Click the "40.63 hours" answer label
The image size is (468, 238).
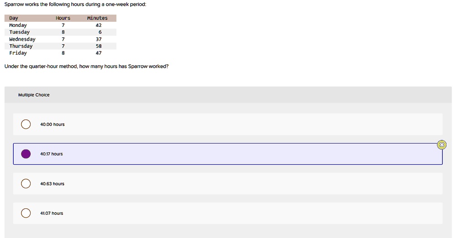pyautogui.click(x=53, y=184)
